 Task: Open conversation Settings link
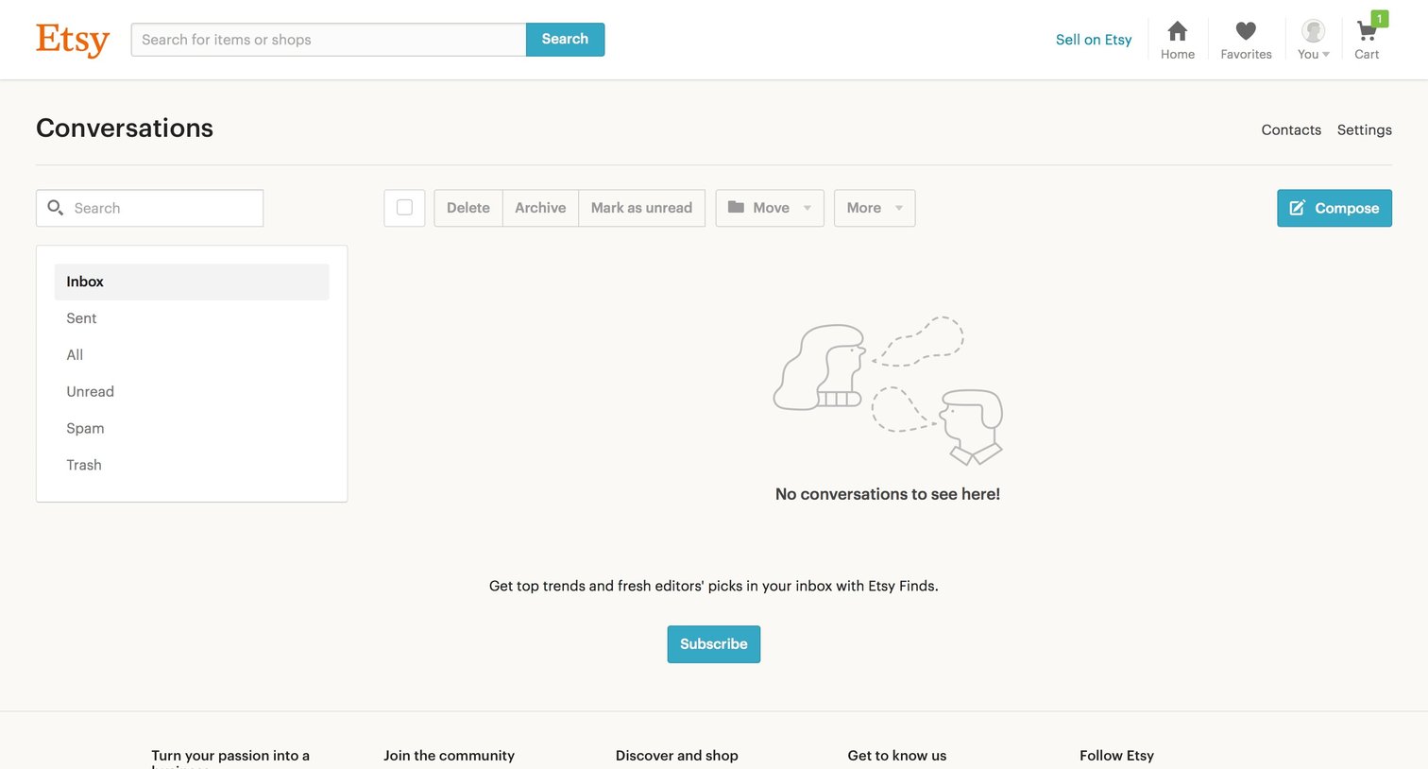click(1364, 129)
